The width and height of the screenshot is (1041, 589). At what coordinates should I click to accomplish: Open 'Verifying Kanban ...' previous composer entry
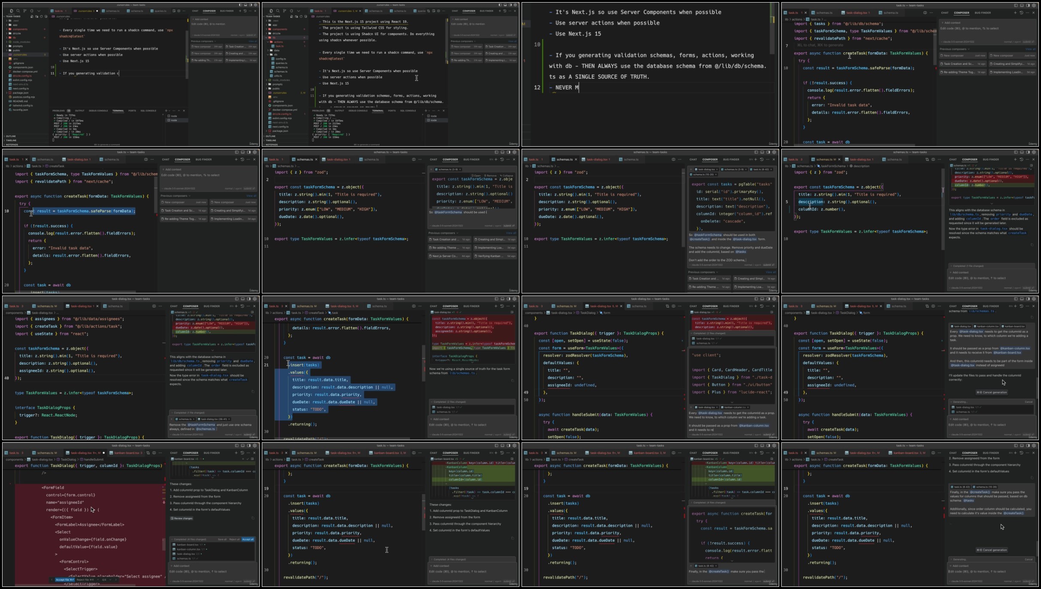495,256
